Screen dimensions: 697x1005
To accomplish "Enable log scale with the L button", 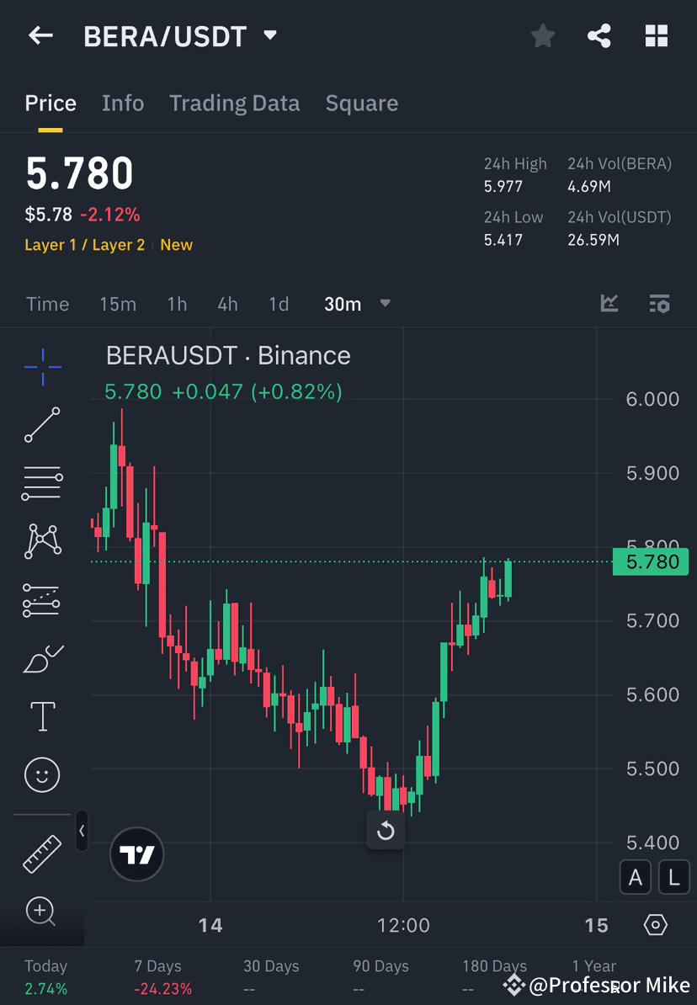I will (673, 877).
